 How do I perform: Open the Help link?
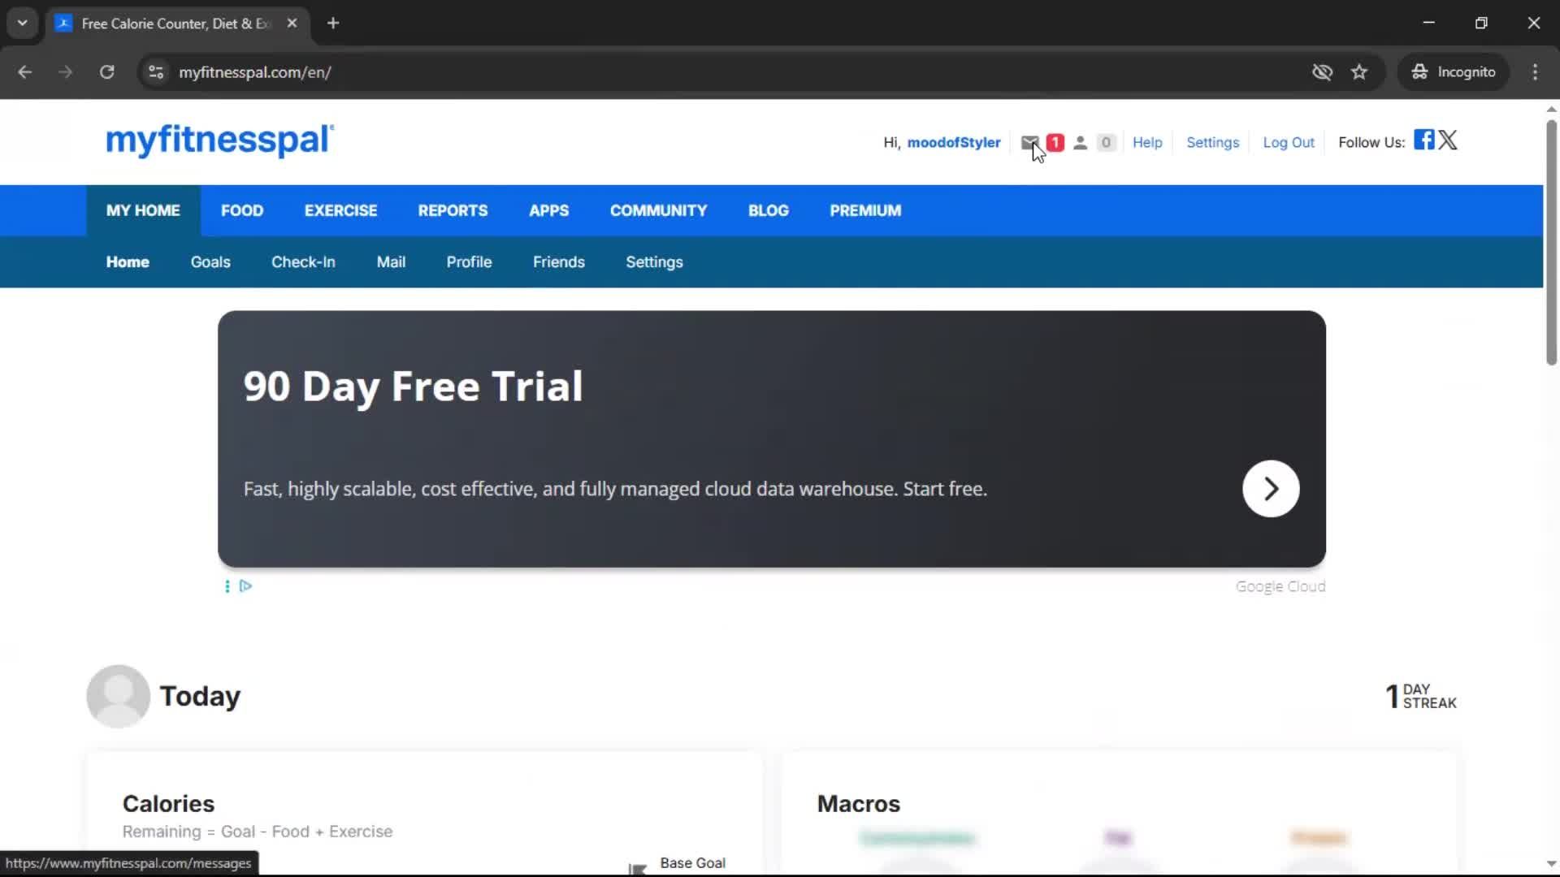coord(1147,142)
